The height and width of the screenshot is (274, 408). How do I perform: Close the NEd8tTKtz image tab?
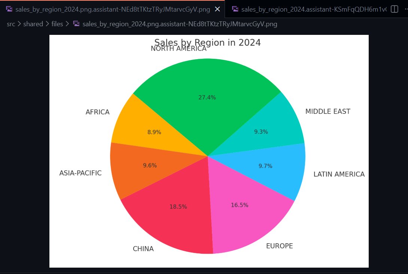217,9
